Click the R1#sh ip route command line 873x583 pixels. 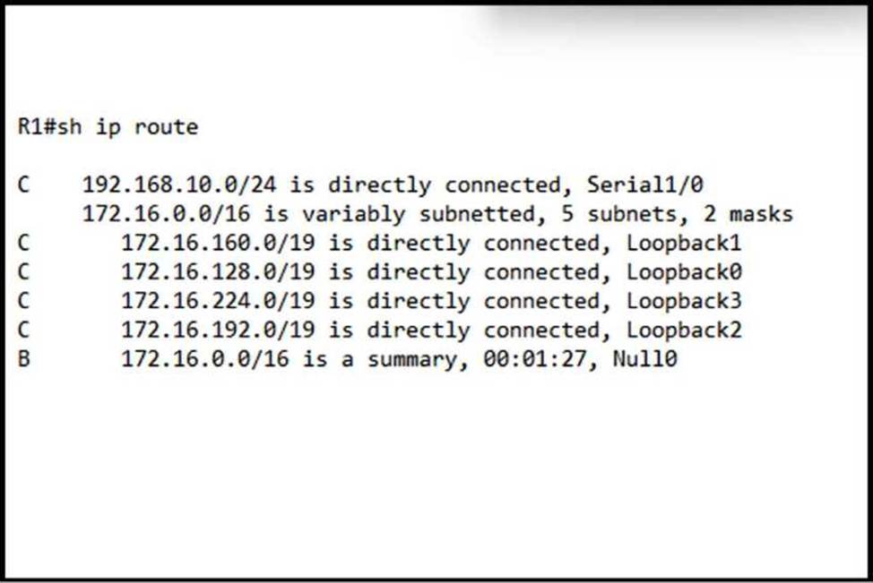click(x=108, y=127)
